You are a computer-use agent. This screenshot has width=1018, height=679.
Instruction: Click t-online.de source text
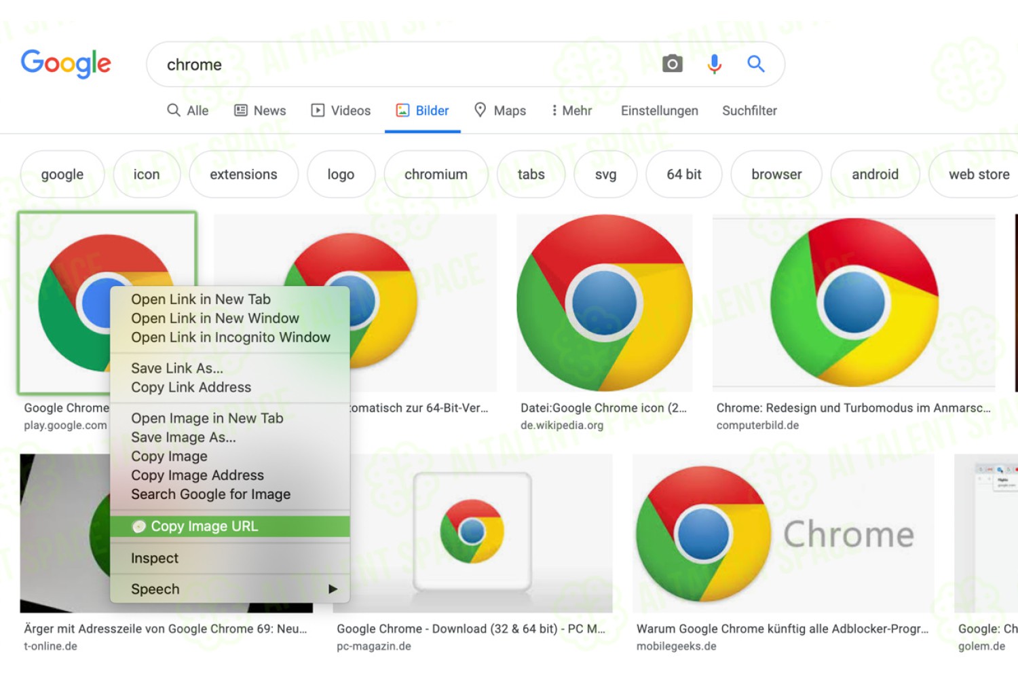(51, 646)
